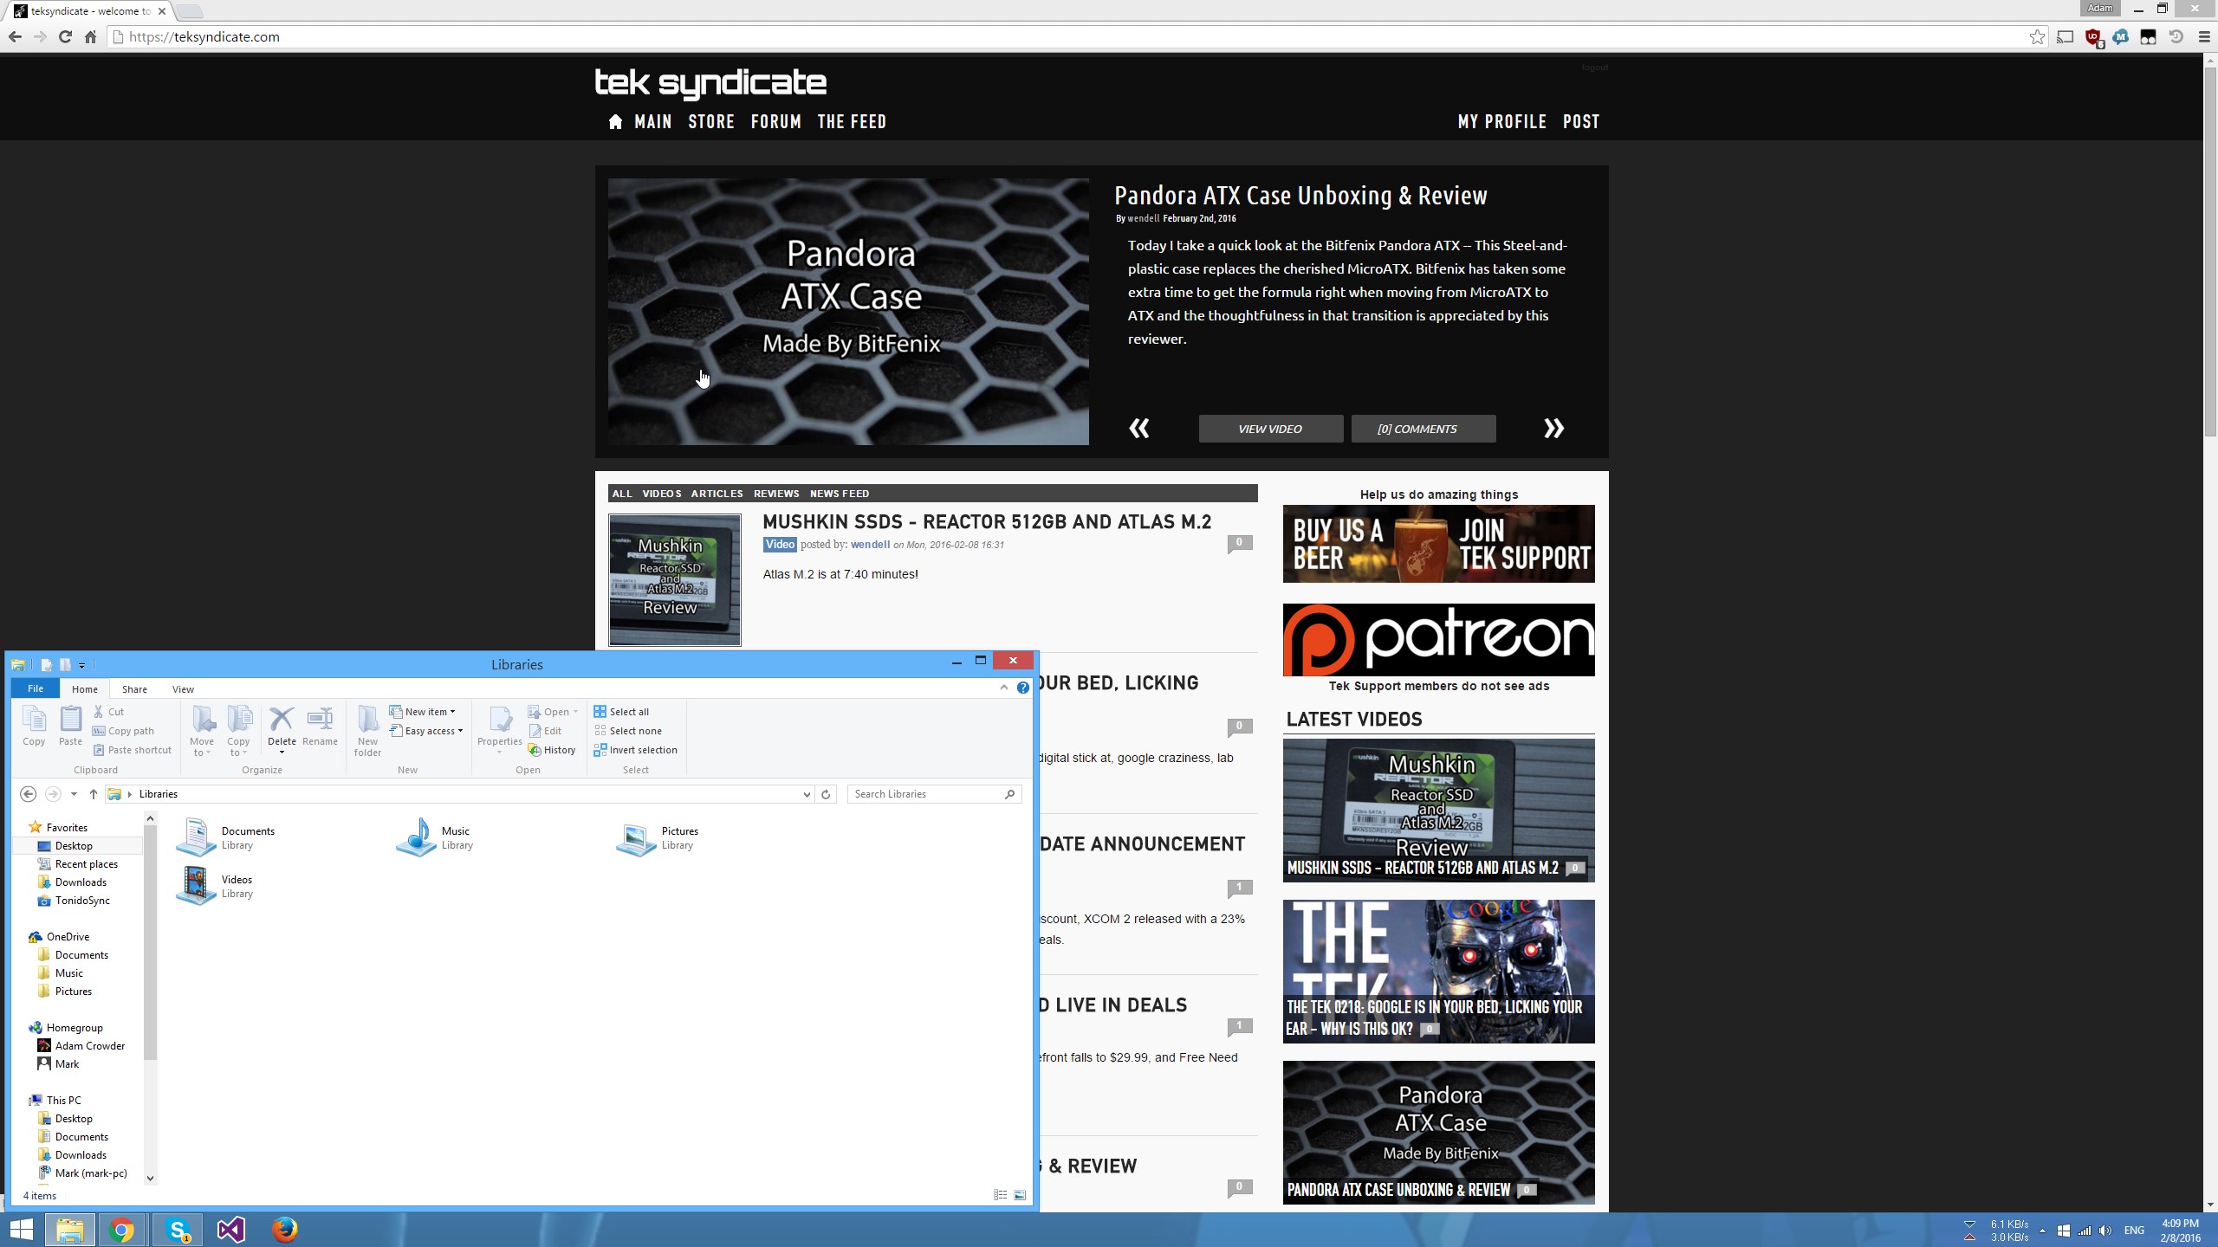2218x1247 pixels.
Task: Open Quick Access Toolbar customize arrow
Action: pyautogui.click(x=81, y=665)
